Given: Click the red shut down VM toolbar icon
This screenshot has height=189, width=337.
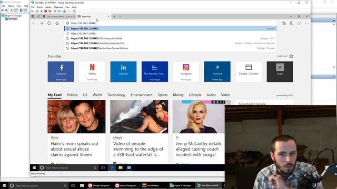Looking at the screenshot, I should coord(46,11).
